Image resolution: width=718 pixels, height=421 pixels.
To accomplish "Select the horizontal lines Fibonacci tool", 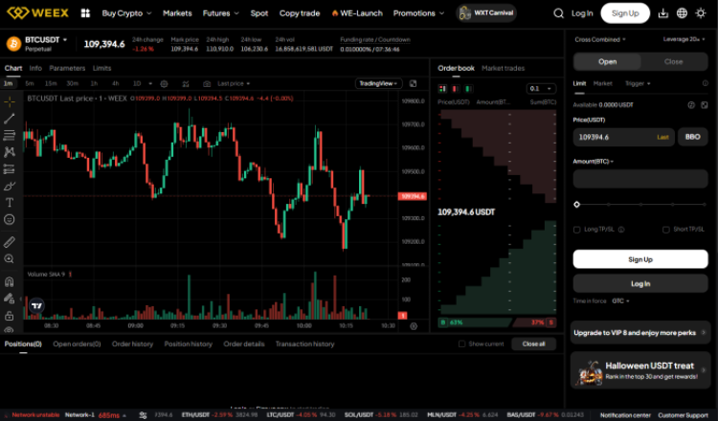I will click(x=10, y=135).
